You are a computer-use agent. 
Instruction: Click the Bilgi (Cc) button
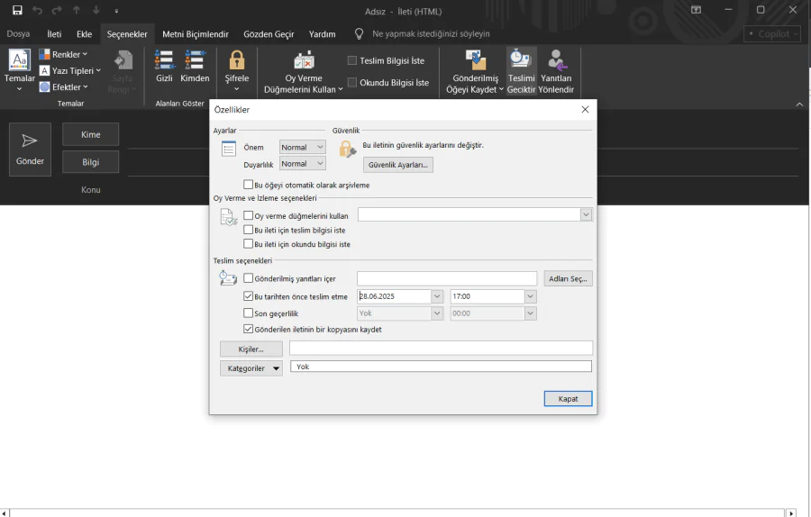90,162
